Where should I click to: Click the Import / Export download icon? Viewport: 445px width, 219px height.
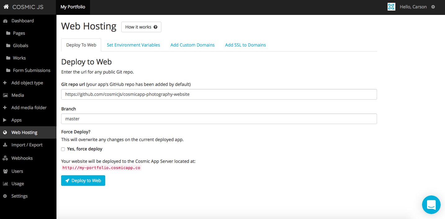coord(5,145)
